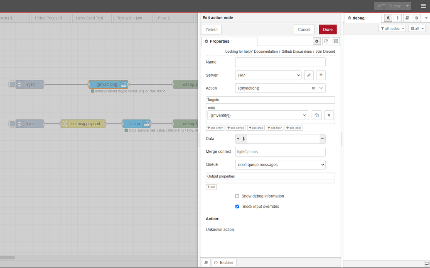Viewport: 430px width, 268px height.
Task: Add a new server with plus icon
Action: click(x=321, y=75)
